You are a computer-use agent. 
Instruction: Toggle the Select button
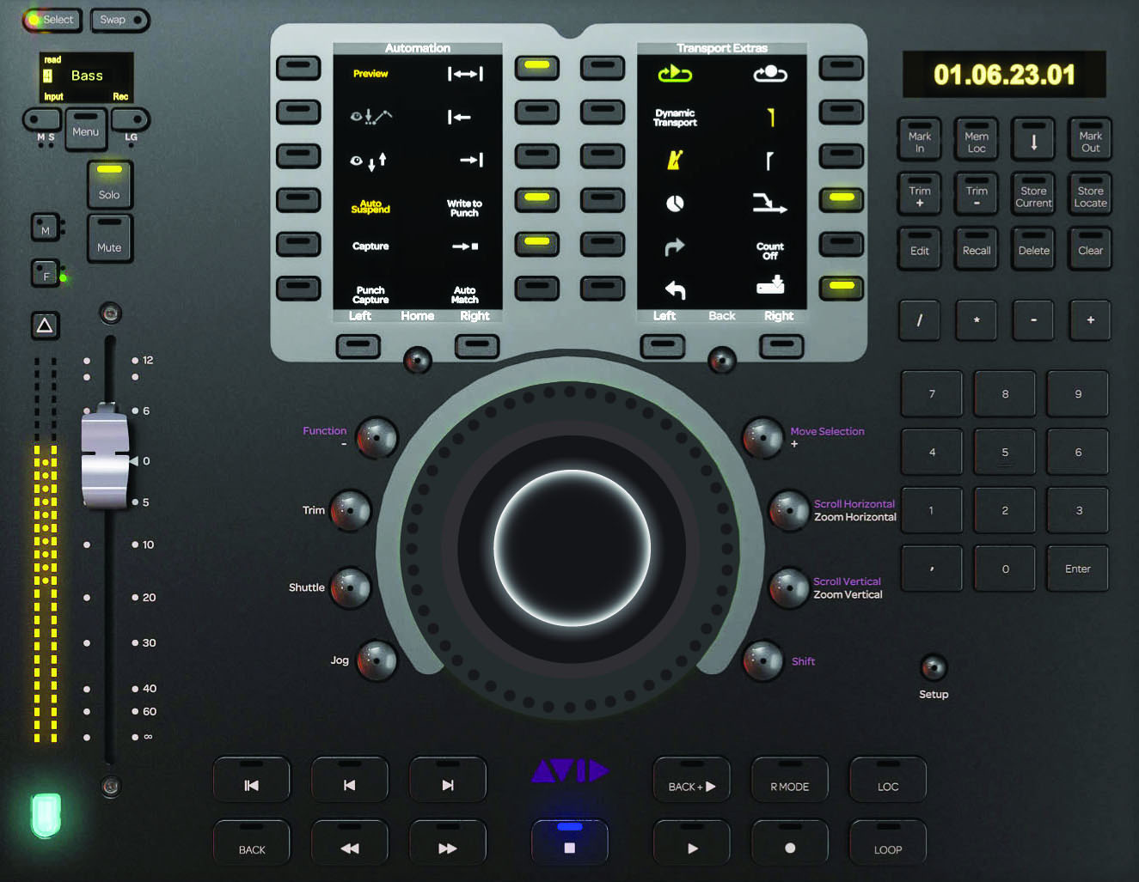(52, 20)
